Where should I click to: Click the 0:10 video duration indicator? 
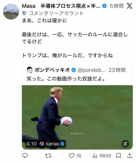(31, 144)
